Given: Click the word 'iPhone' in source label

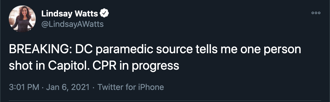Looking at the screenshot, I should point(151,87).
